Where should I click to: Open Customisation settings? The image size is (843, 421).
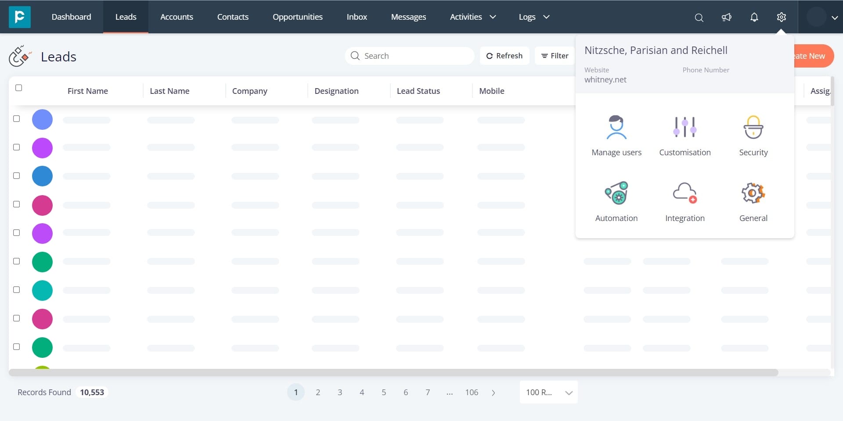(684, 136)
